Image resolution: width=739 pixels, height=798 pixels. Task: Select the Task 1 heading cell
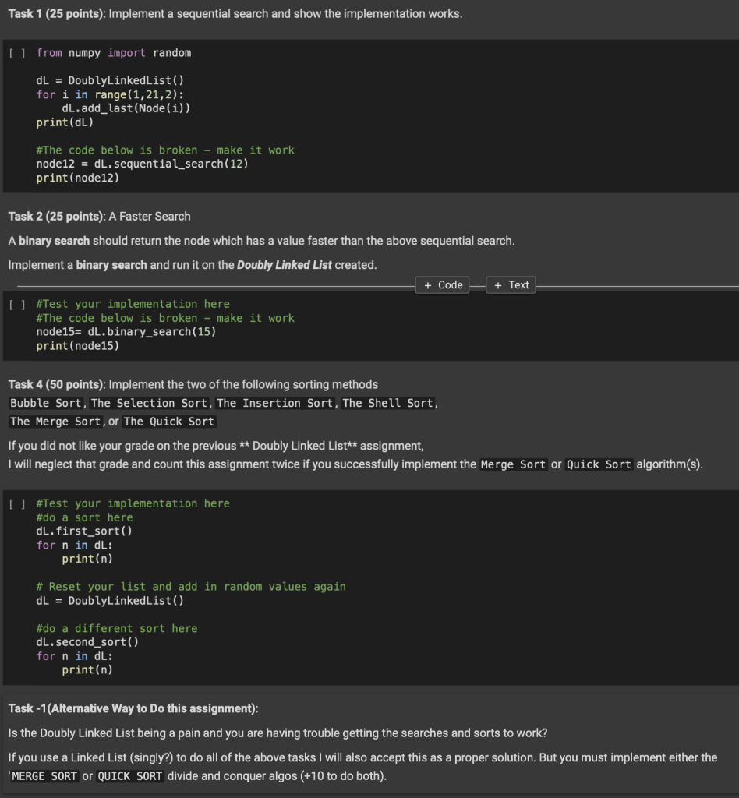234,13
